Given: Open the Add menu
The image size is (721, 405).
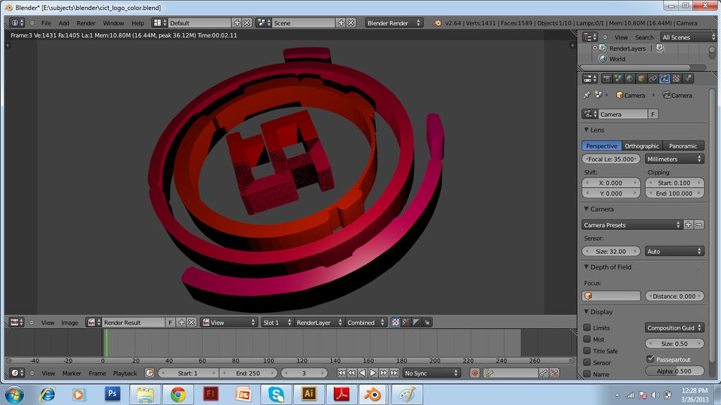Looking at the screenshot, I should pyautogui.click(x=64, y=23).
